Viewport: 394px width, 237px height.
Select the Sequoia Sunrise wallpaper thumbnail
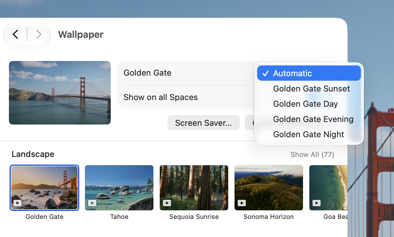[x=194, y=188]
